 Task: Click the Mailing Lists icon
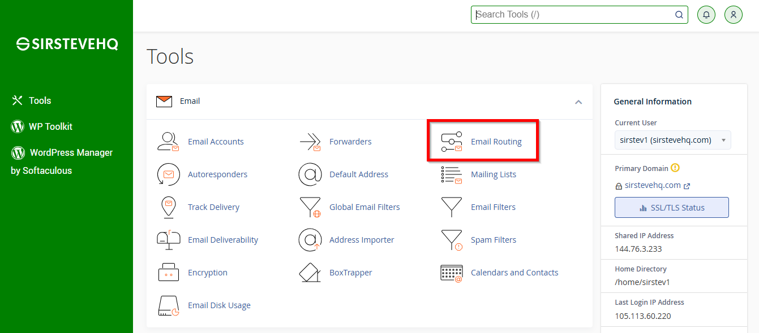[451, 174]
